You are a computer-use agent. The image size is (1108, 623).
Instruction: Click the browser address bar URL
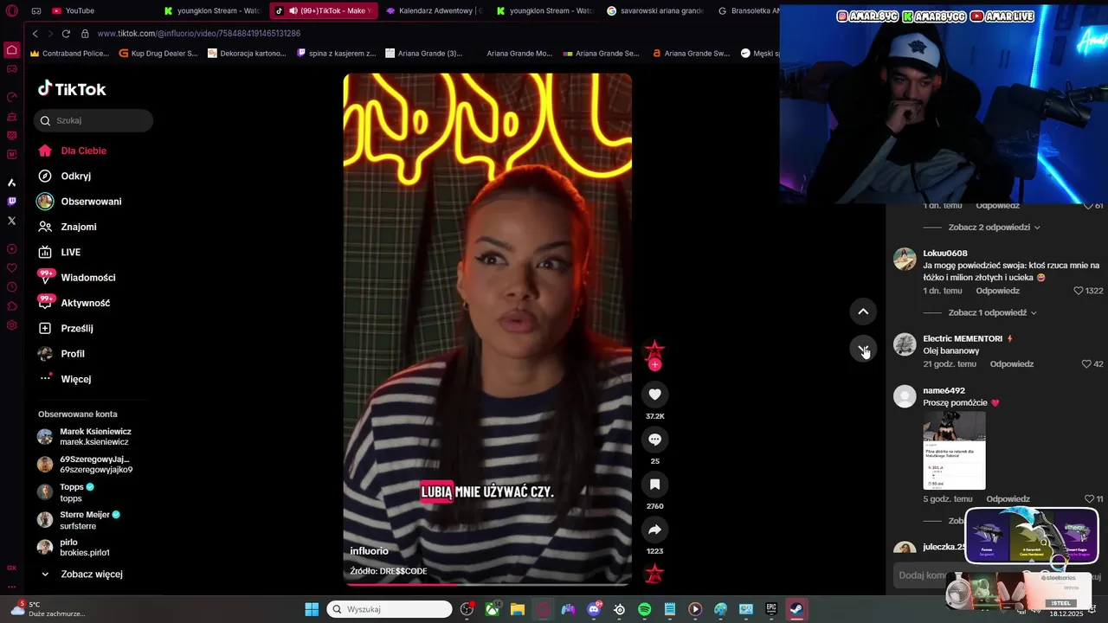tap(199, 34)
